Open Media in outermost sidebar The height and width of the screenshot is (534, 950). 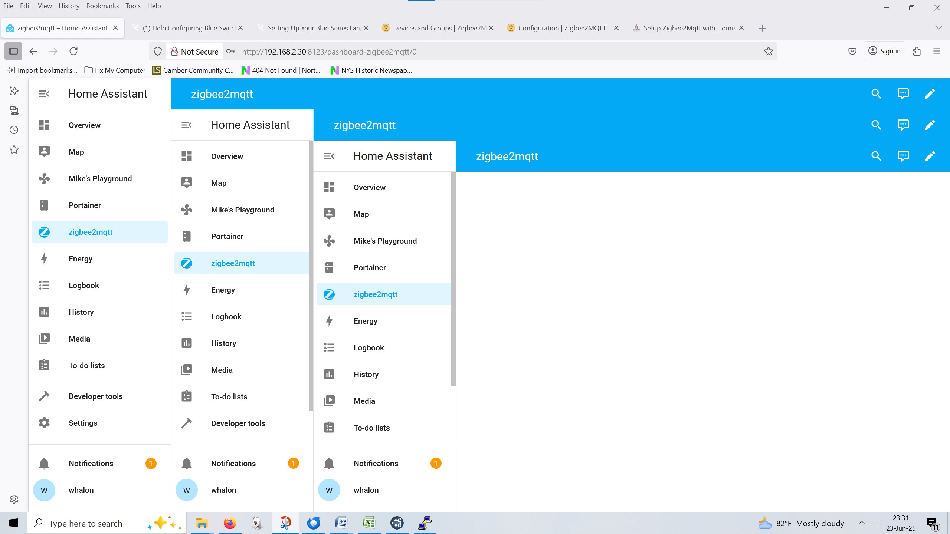coord(99,339)
